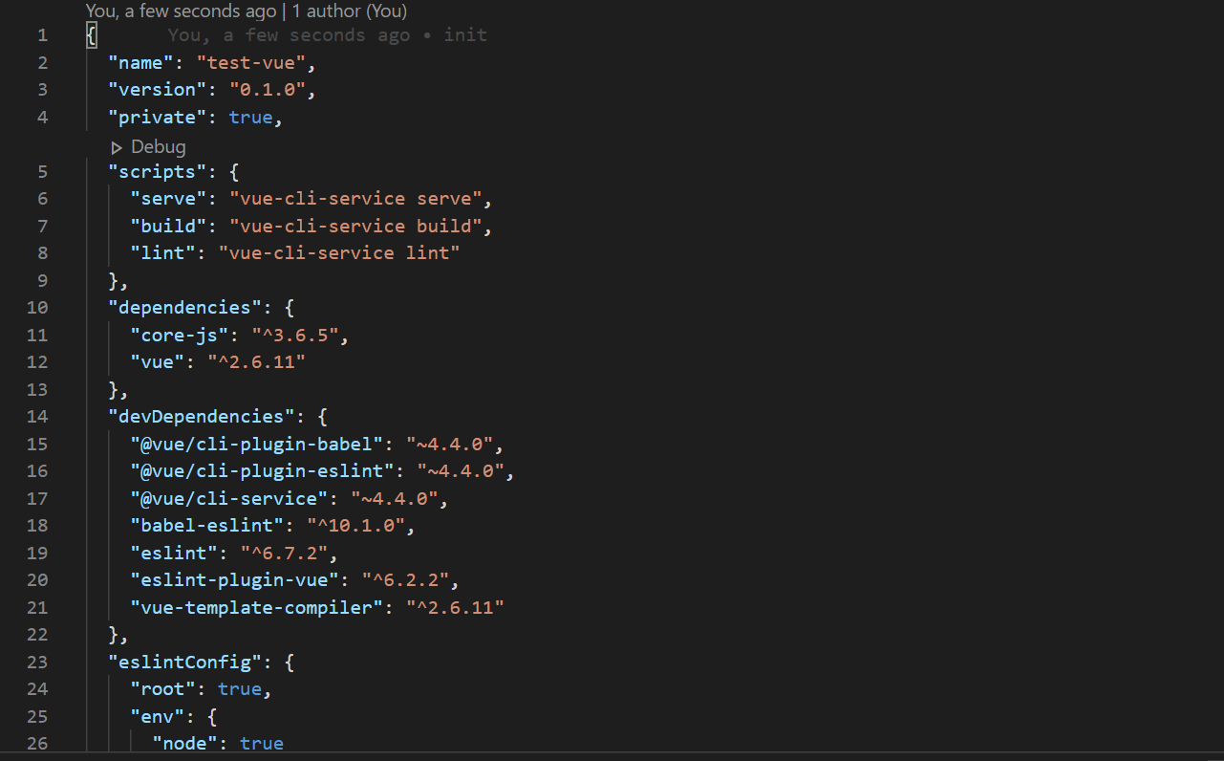Image resolution: width=1224 pixels, height=761 pixels.
Task: Click line number 14 in the gutter
Action: tap(37, 417)
